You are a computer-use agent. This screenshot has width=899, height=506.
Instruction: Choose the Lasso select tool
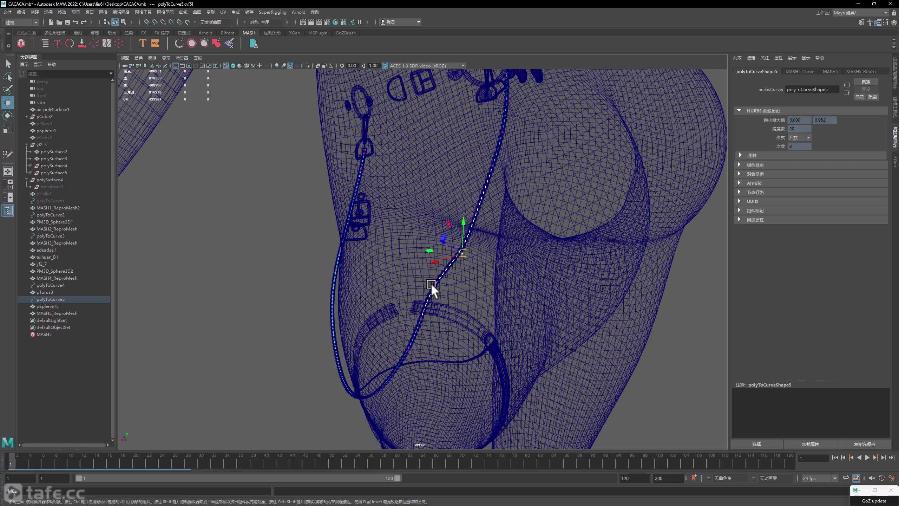point(8,77)
